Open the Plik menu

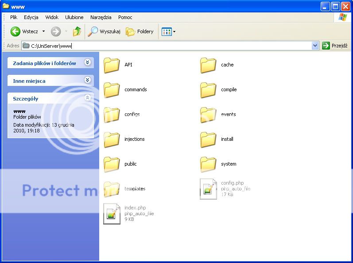click(14, 17)
